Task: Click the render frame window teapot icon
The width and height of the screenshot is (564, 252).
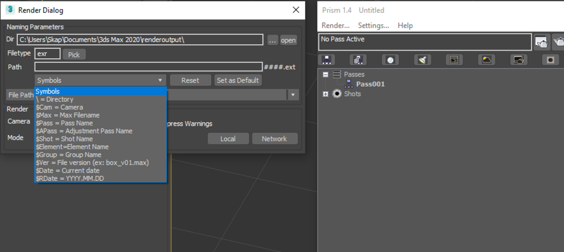Action: point(542,42)
